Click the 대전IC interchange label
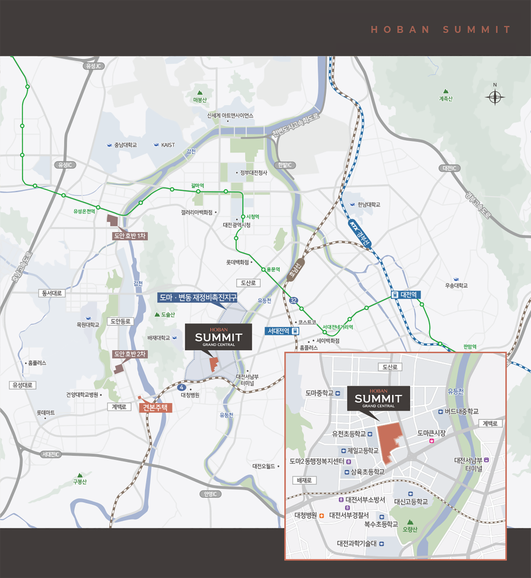This screenshot has height=578, width=531. [x=450, y=168]
